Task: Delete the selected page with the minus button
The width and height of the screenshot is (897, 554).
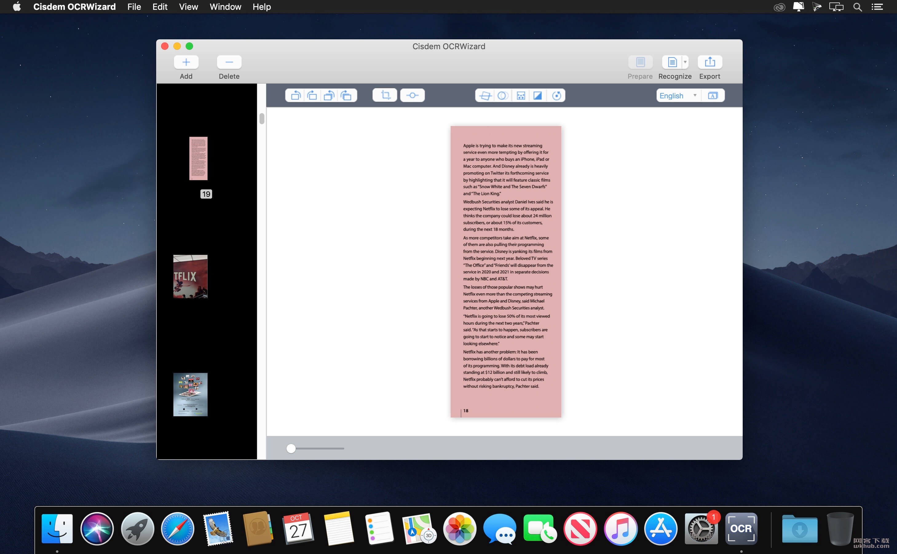Action: [x=229, y=62]
